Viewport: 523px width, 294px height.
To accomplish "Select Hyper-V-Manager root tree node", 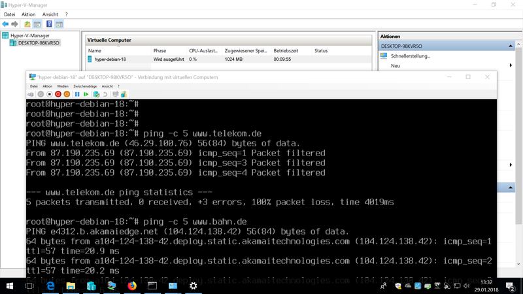I will [x=29, y=35].
